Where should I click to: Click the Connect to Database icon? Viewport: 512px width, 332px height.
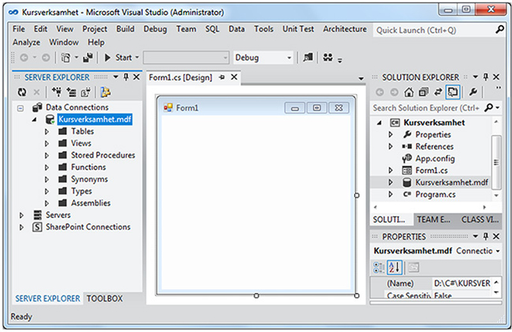click(x=56, y=92)
